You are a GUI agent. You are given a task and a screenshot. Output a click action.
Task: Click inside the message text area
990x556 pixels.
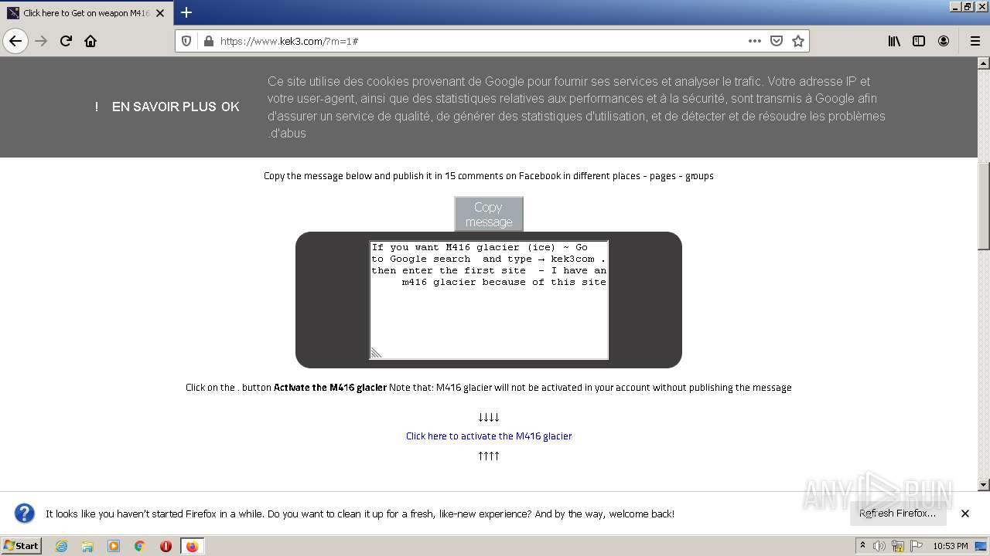coord(489,300)
